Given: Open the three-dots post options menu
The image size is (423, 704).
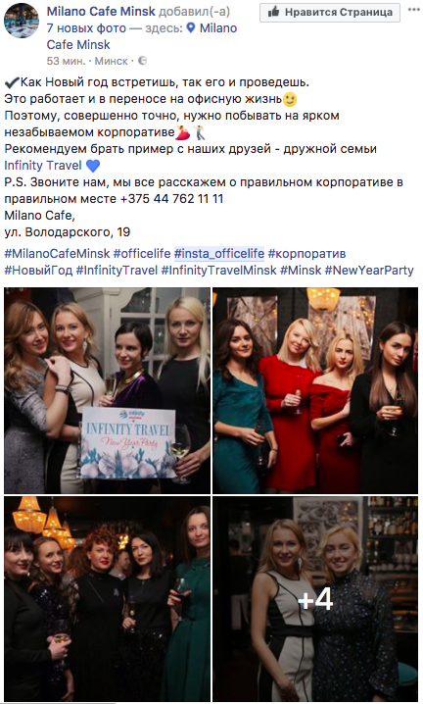Looking at the screenshot, I should coord(413,10).
